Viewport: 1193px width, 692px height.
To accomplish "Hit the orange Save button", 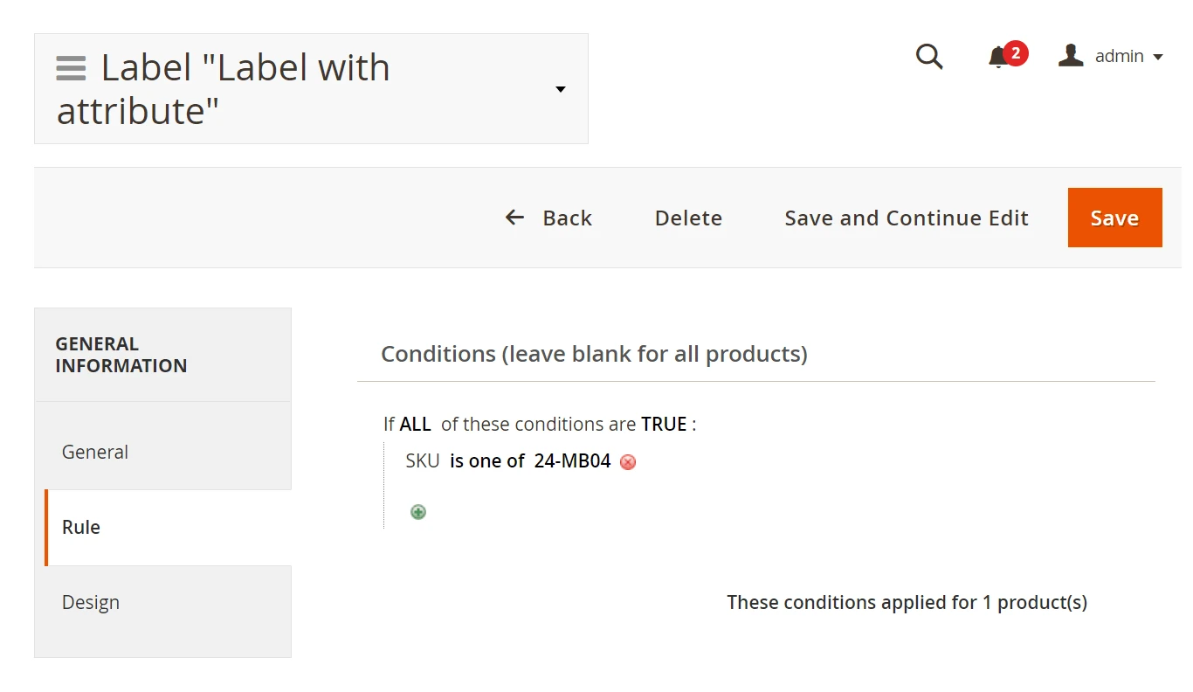I will (1114, 218).
